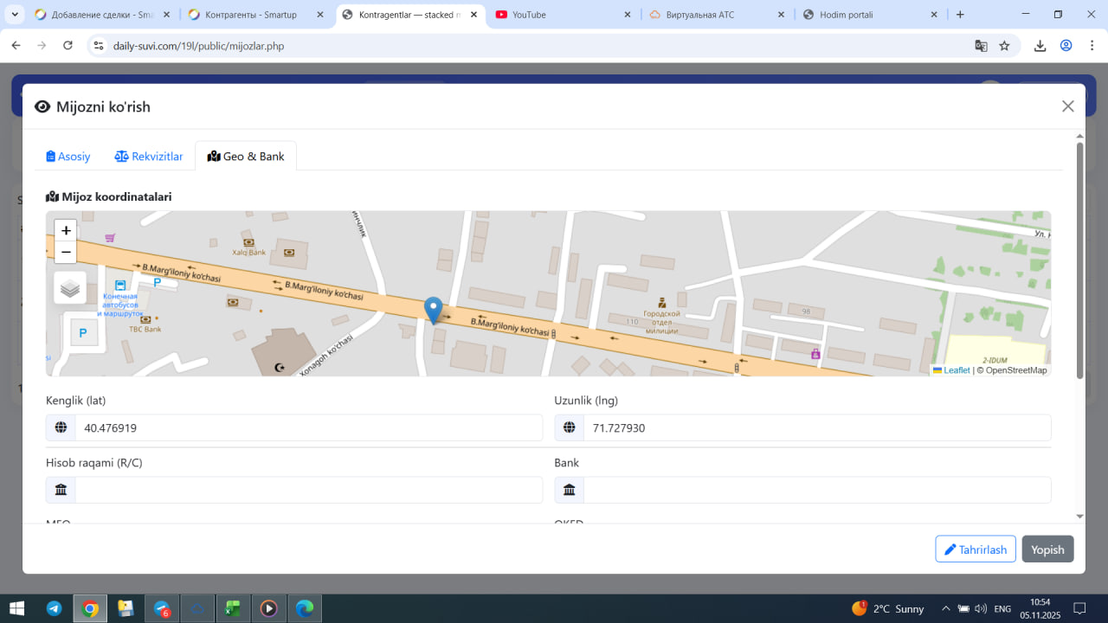Zoom in on the map

[x=66, y=230]
